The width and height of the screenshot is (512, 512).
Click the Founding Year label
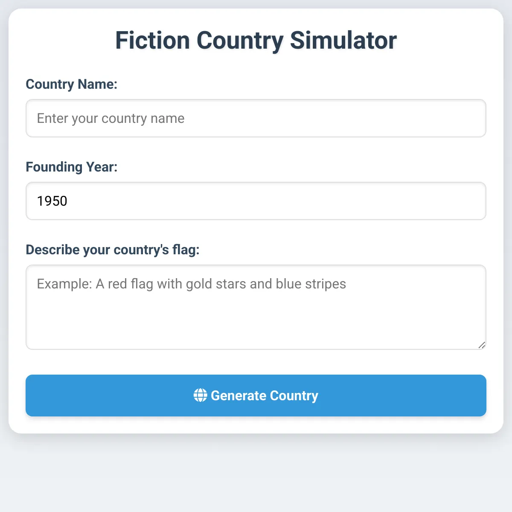click(71, 167)
